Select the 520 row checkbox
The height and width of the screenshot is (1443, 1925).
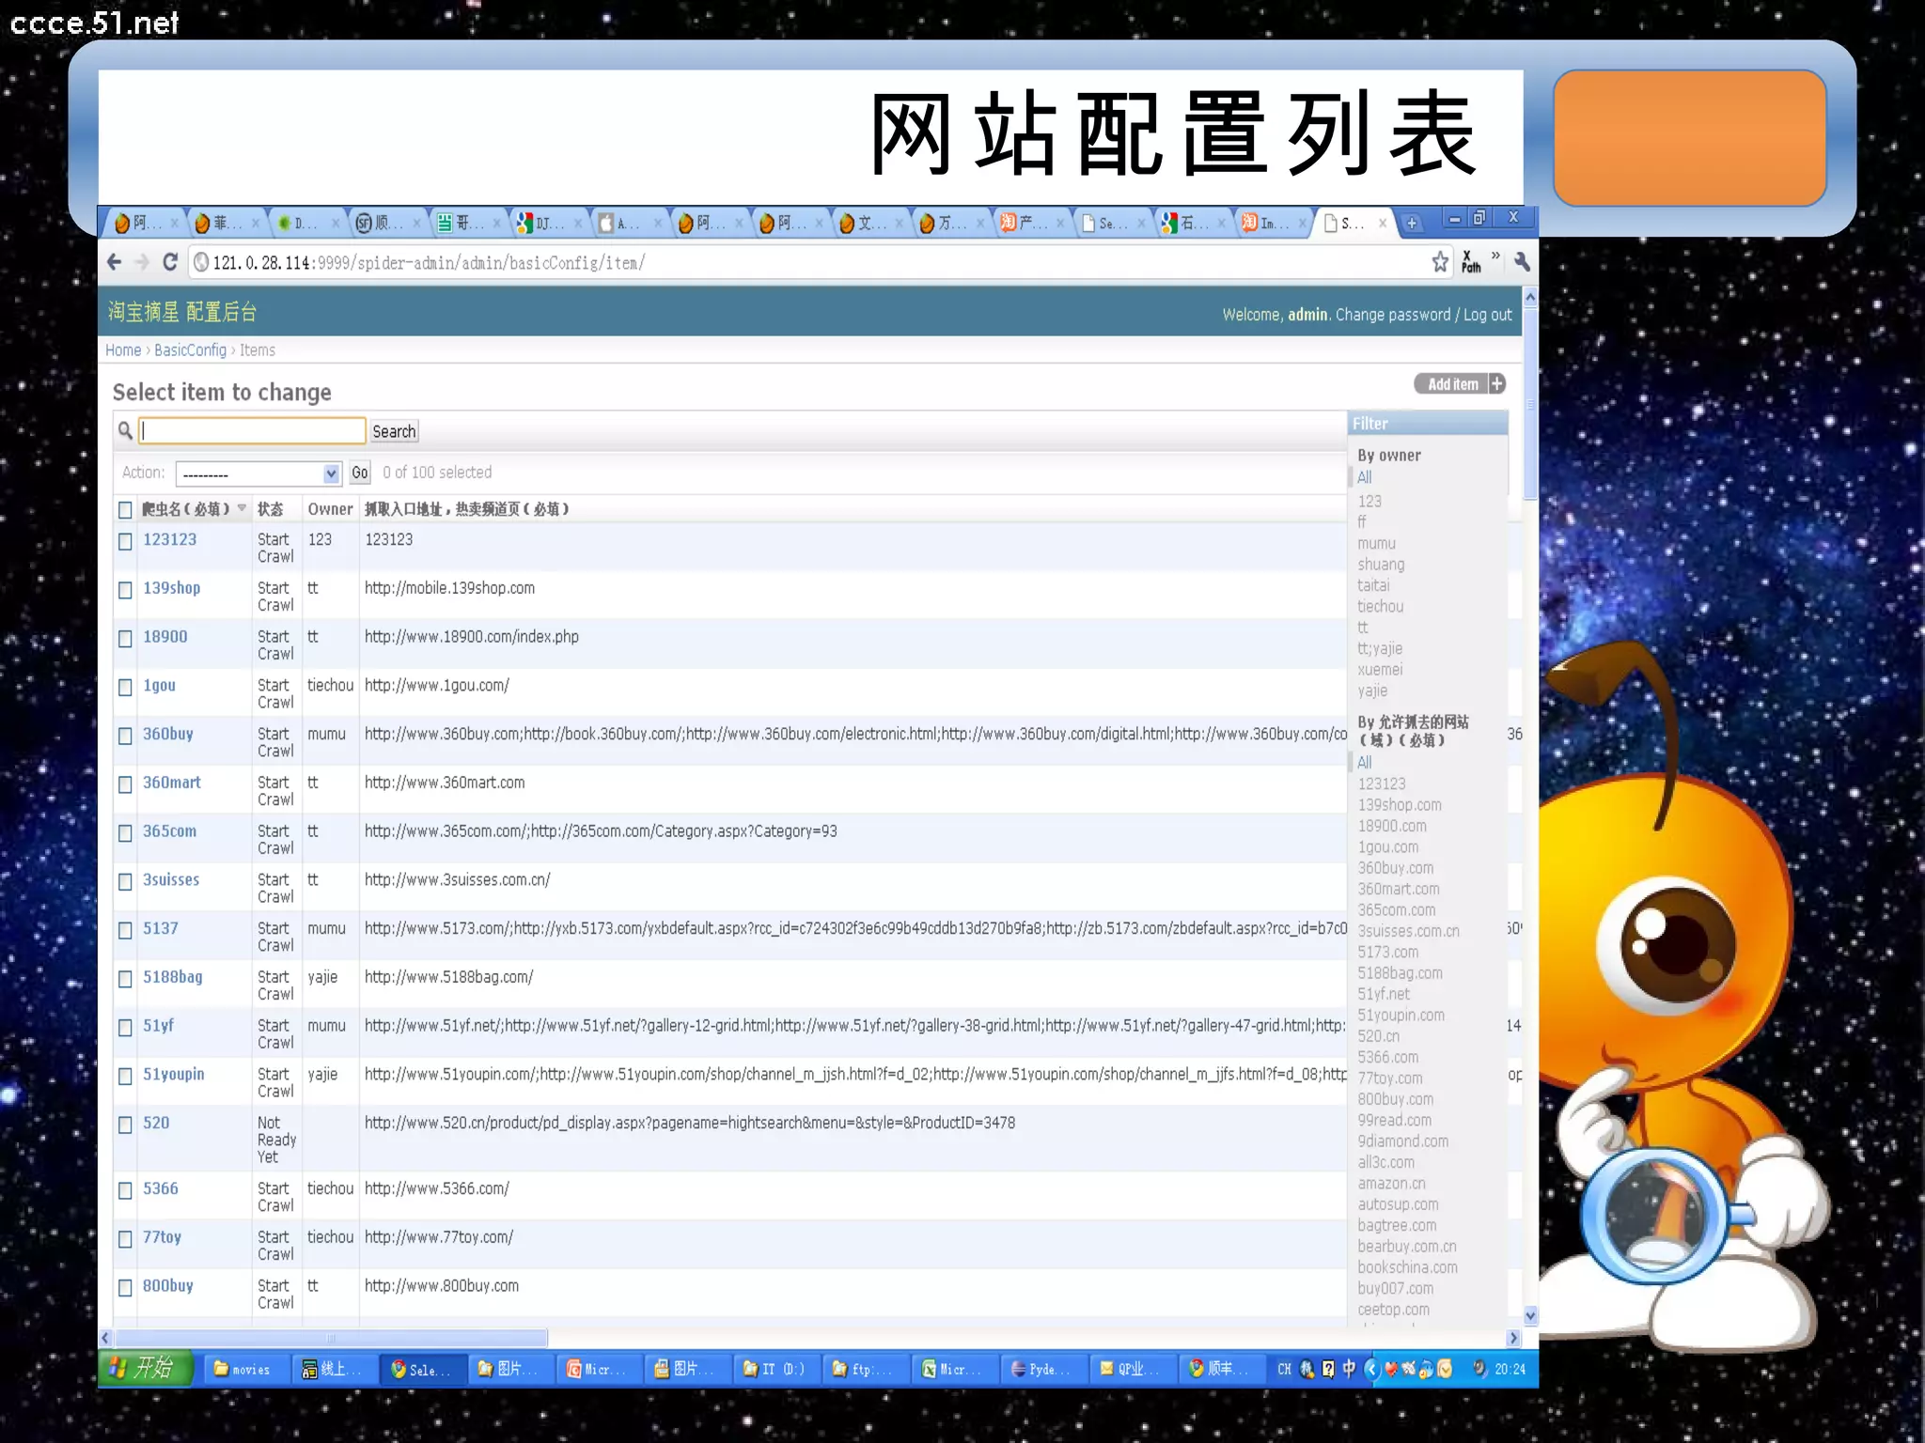tap(125, 1125)
